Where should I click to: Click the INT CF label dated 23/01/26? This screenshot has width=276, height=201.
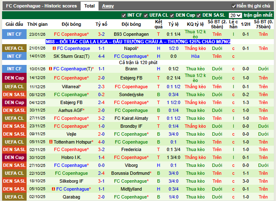coord(14,34)
